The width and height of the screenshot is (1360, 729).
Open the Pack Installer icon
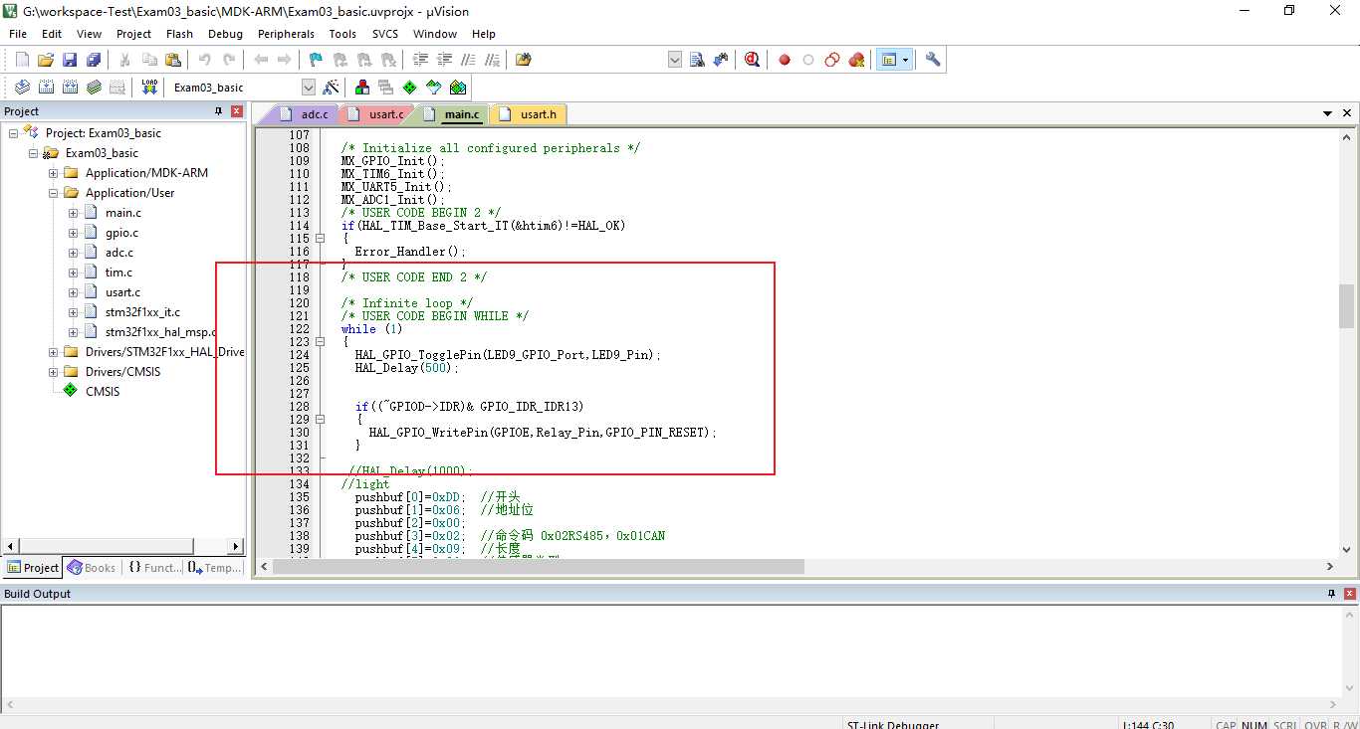[x=458, y=88]
